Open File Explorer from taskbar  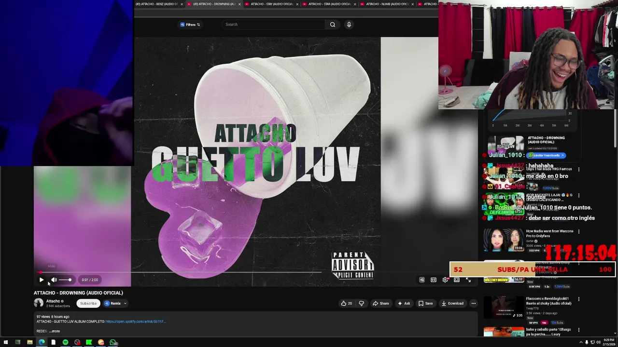tap(29, 343)
